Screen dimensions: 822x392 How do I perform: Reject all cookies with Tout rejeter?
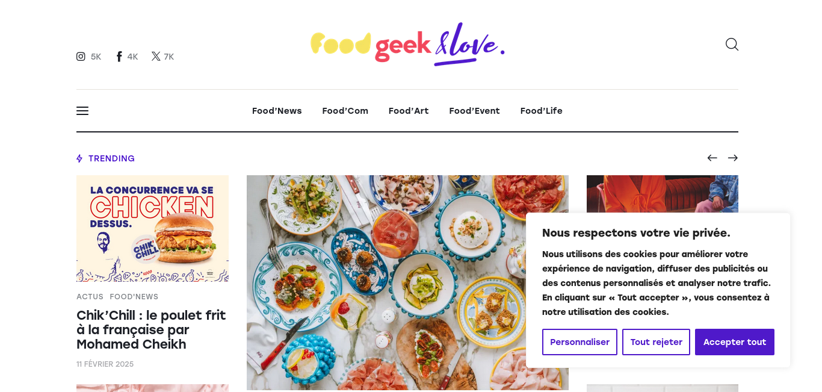coord(656,342)
